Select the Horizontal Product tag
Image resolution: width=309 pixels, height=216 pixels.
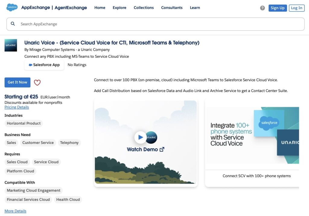point(24,123)
